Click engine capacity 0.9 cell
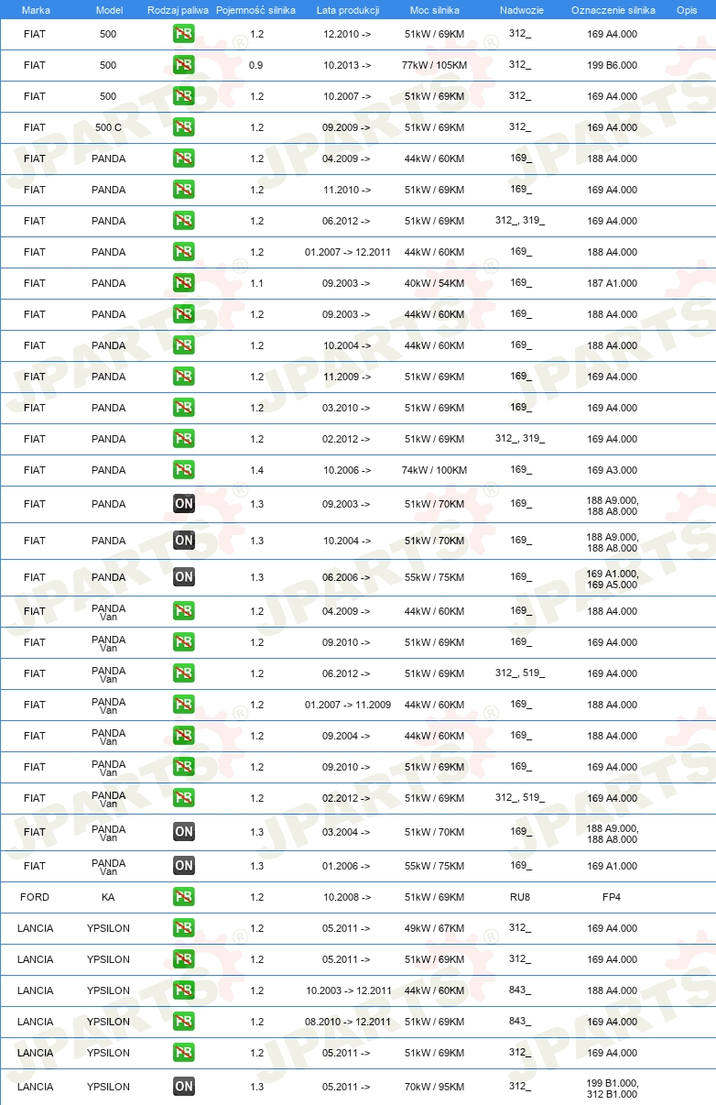Screen dimensions: 716x1105 coord(256,65)
